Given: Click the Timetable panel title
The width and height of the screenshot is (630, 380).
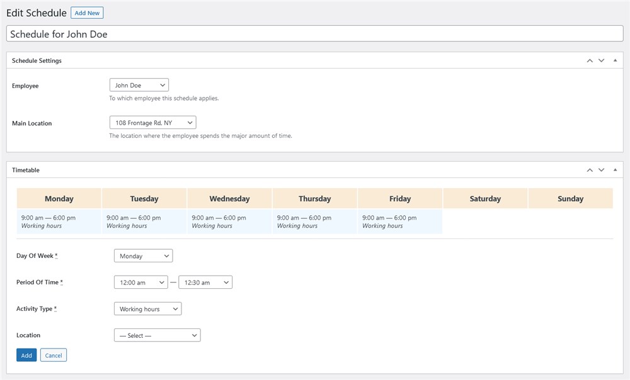Looking at the screenshot, I should [x=26, y=170].
